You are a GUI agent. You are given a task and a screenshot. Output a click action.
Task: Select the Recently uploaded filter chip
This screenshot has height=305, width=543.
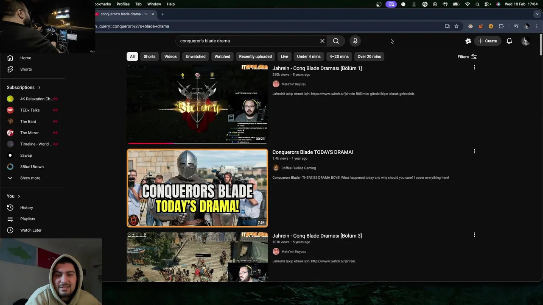255,56
